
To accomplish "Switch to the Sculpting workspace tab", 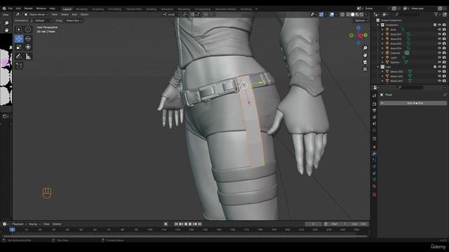I will 98,9.
